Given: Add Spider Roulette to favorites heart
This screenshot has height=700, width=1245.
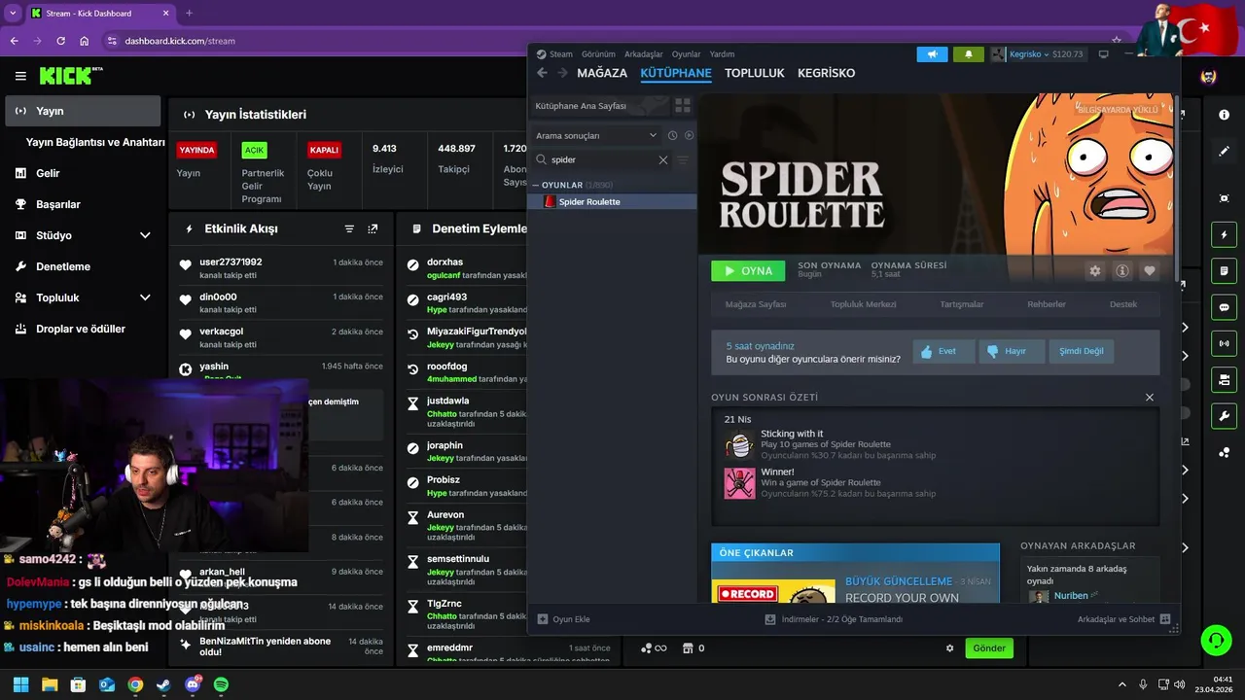Looking at the screenshot, I should (x=1149, y=271).
